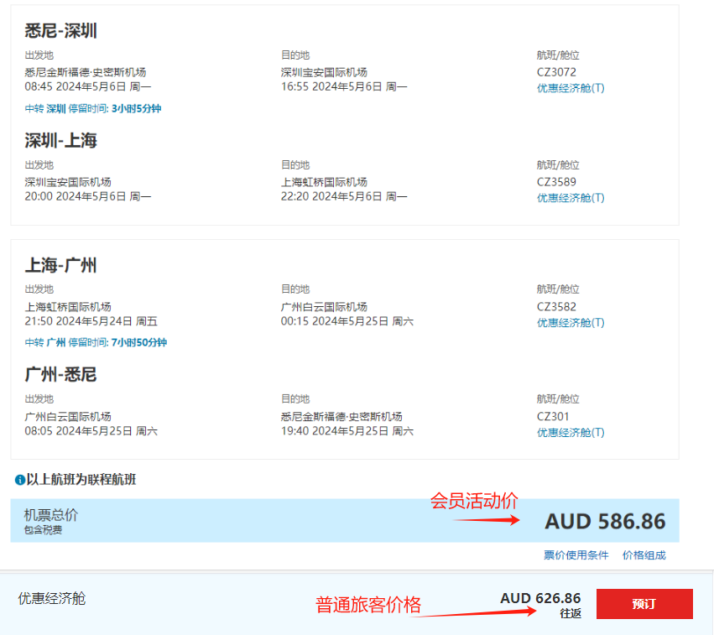Open 优惠经济舱(T) link under flight CZ3582
714x635 pixels.
[570, 323]
